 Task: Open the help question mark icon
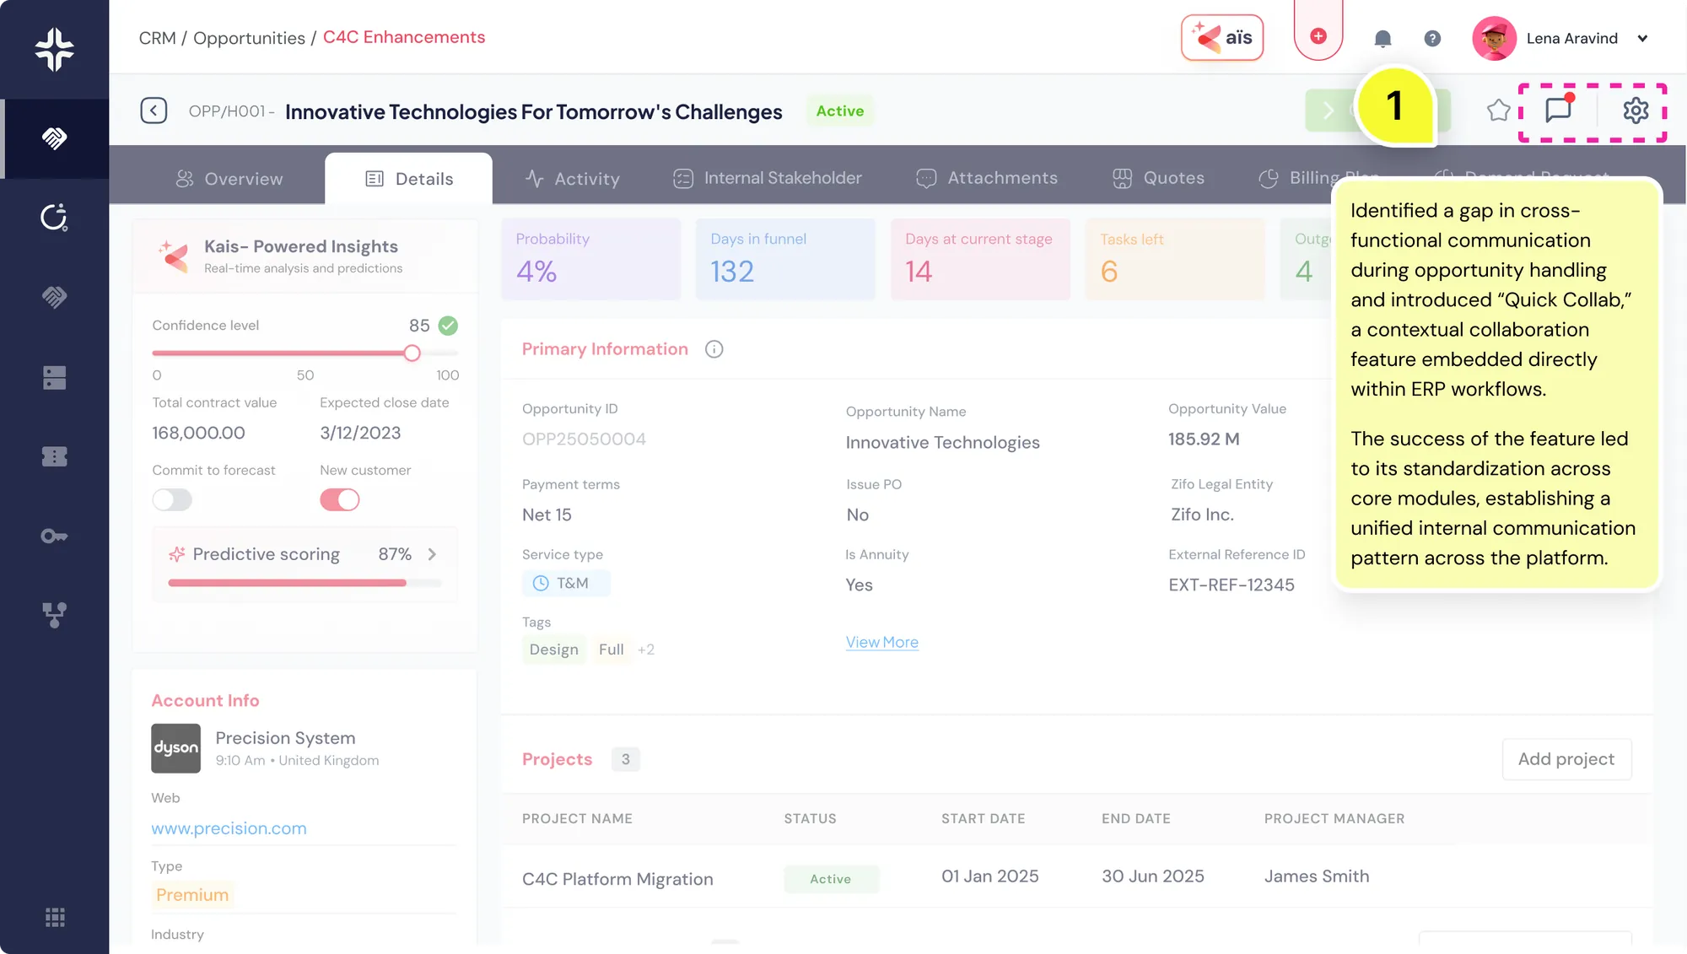[1432, 38]
